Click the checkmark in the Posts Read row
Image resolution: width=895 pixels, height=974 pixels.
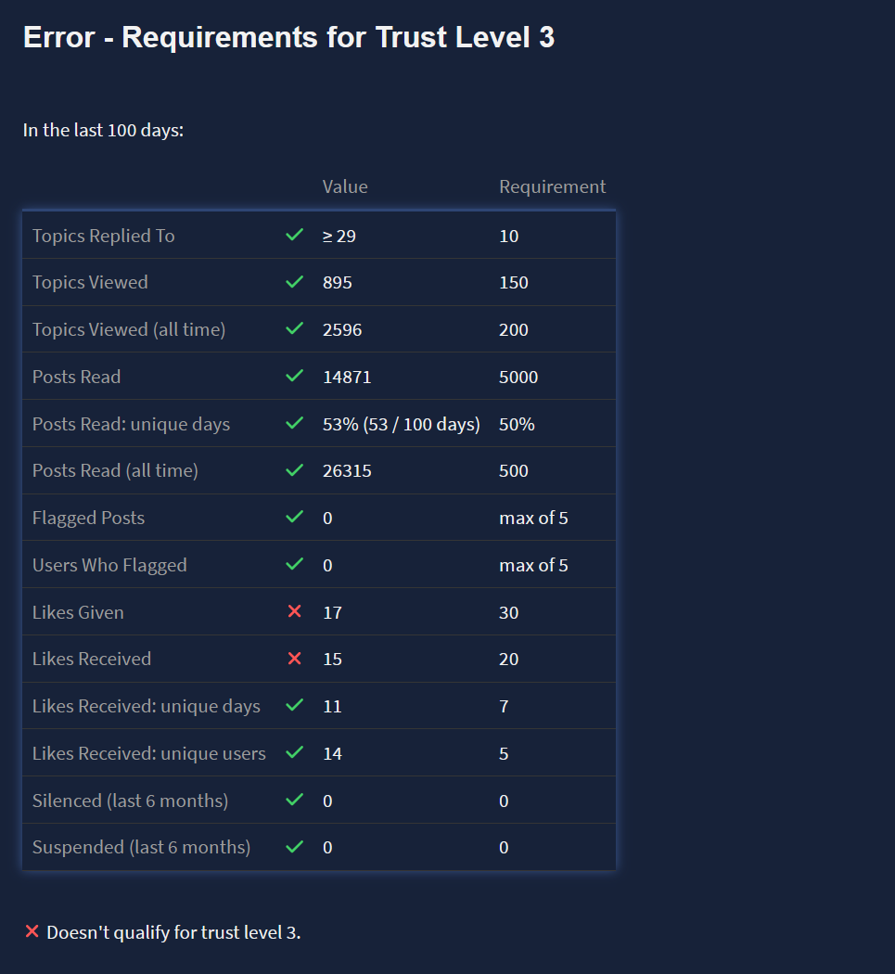pyautogui.click(x=294, y=377)
